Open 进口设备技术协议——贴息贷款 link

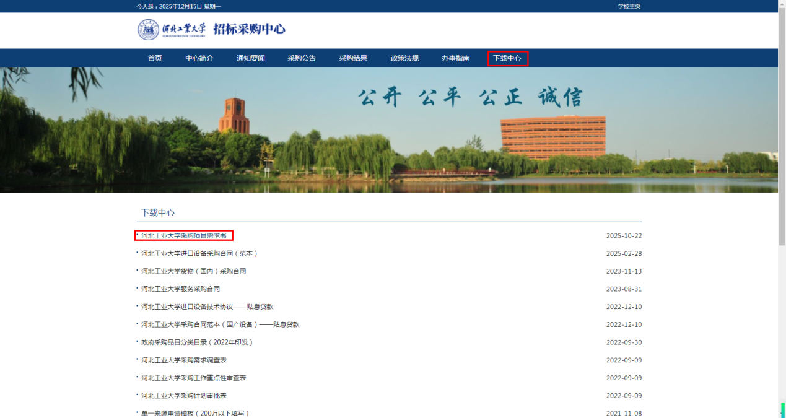point(207,307)
